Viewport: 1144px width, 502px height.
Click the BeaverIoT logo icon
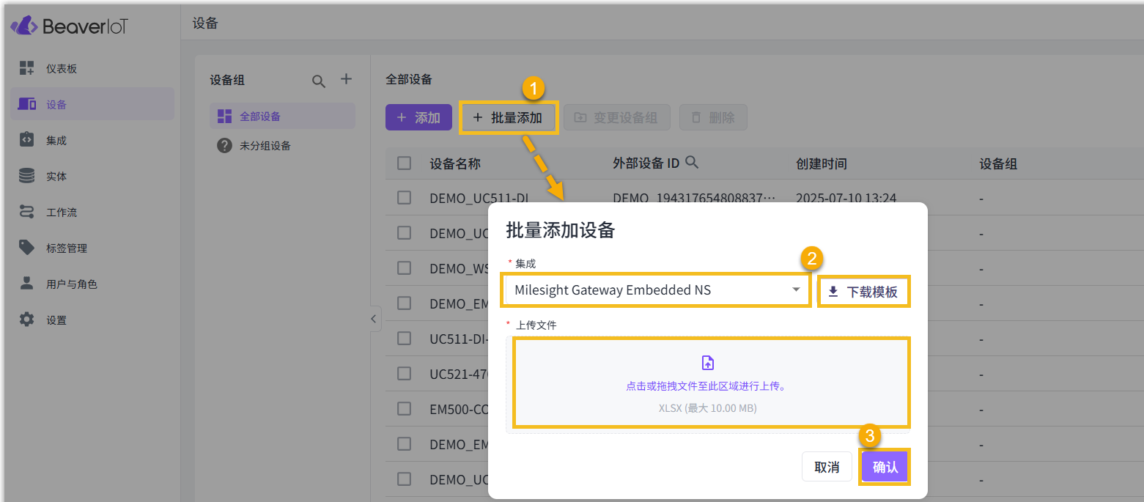(23, 26)
